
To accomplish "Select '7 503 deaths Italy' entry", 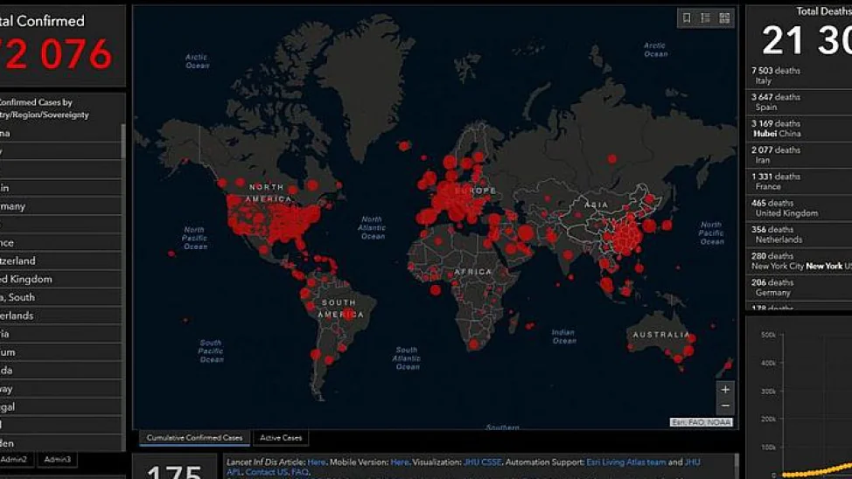I will [799, 75].
